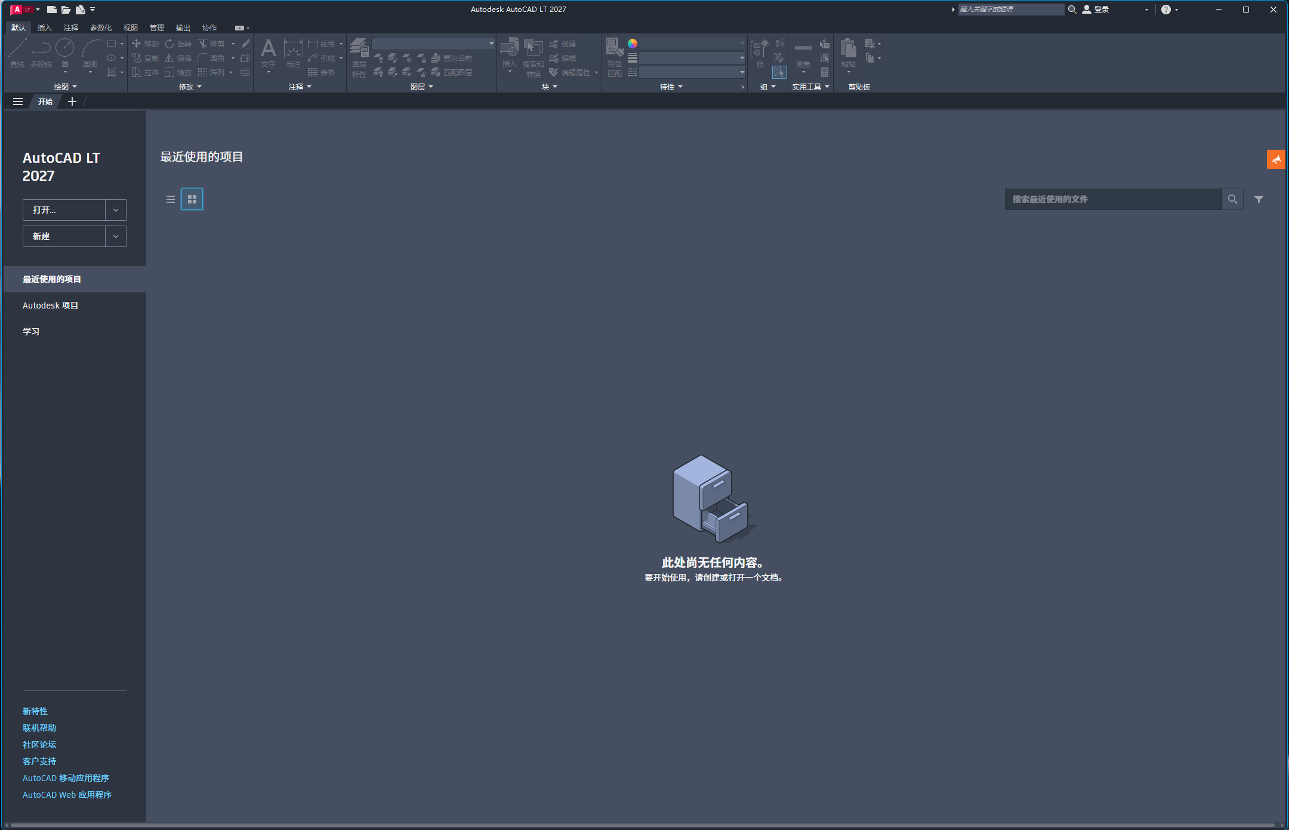The image size is (1289, 830).
Task: Click the Rotate (旋转) tool icon
Action: coord(169,44)
